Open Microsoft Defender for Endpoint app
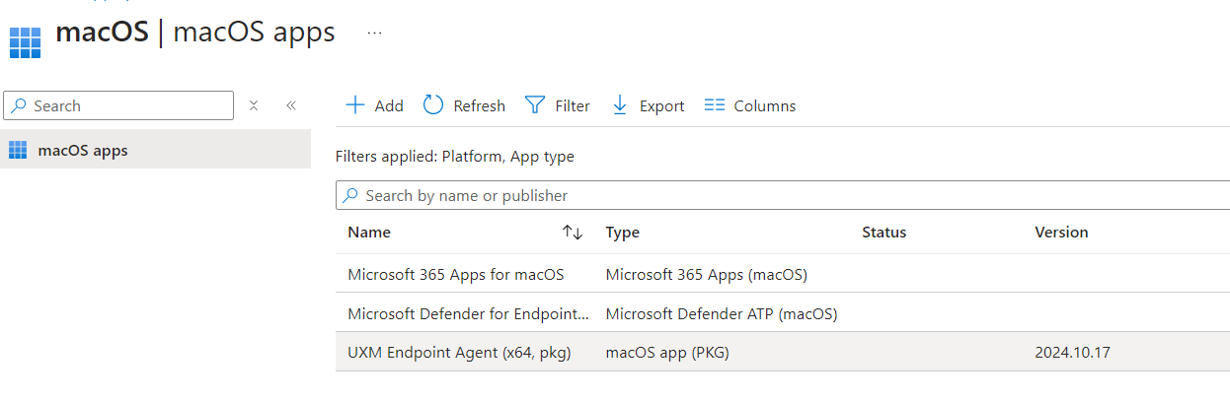 tap(469, 313)
